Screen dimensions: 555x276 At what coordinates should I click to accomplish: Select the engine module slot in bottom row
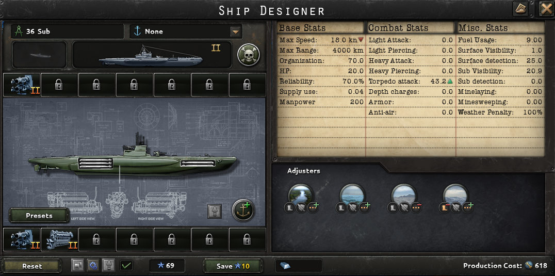click(59, 239)
